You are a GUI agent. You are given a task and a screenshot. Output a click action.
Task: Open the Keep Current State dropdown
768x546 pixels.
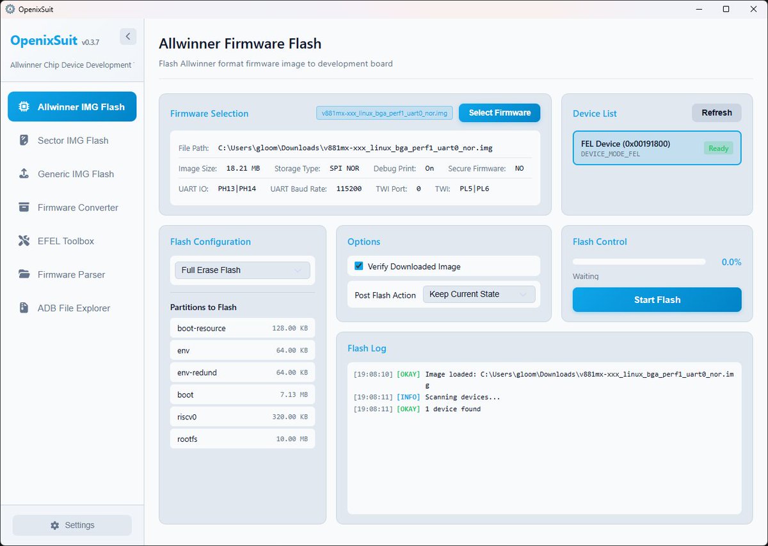pyautogui.click(x=478, y=294)
